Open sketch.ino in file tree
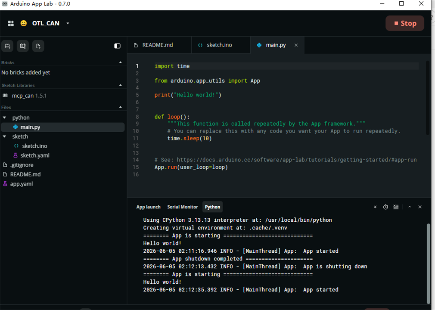Image resolution: width=435 pixels, height=310 pixels. point(34,146)
